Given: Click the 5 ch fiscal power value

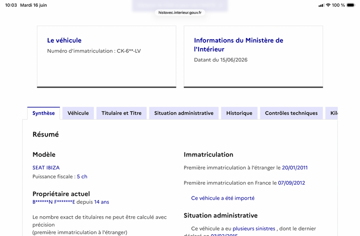Looking at the screenshot, I should (x=82, y=177).
